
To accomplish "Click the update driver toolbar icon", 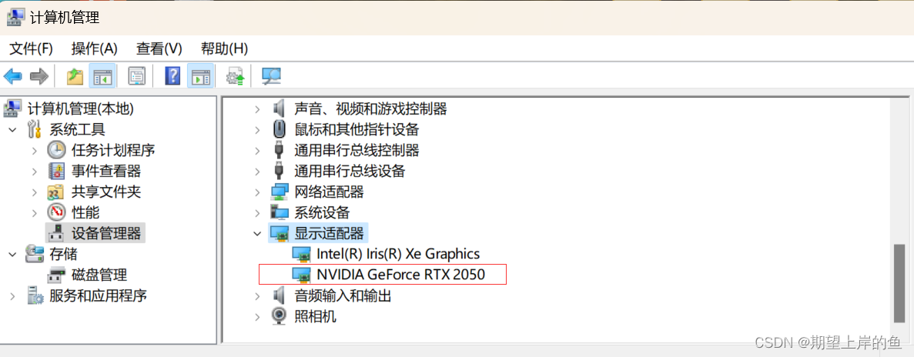I will pyautogui.click(x=235, y=75).
